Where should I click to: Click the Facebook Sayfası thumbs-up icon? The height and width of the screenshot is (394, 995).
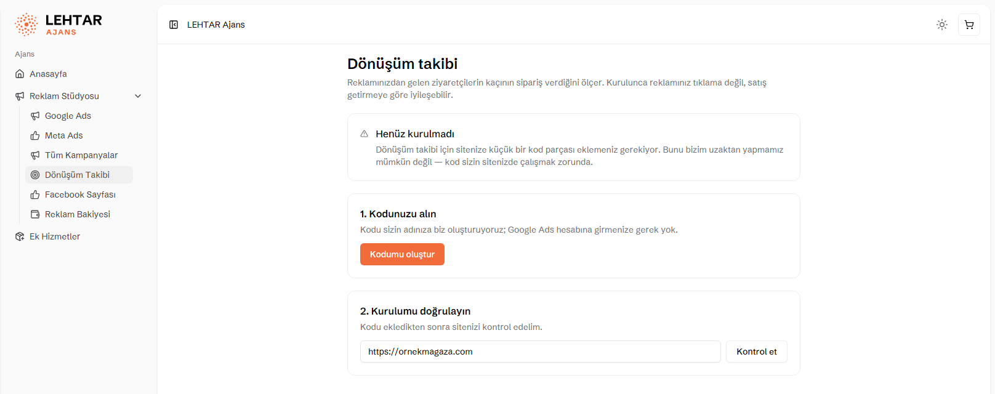35,195
